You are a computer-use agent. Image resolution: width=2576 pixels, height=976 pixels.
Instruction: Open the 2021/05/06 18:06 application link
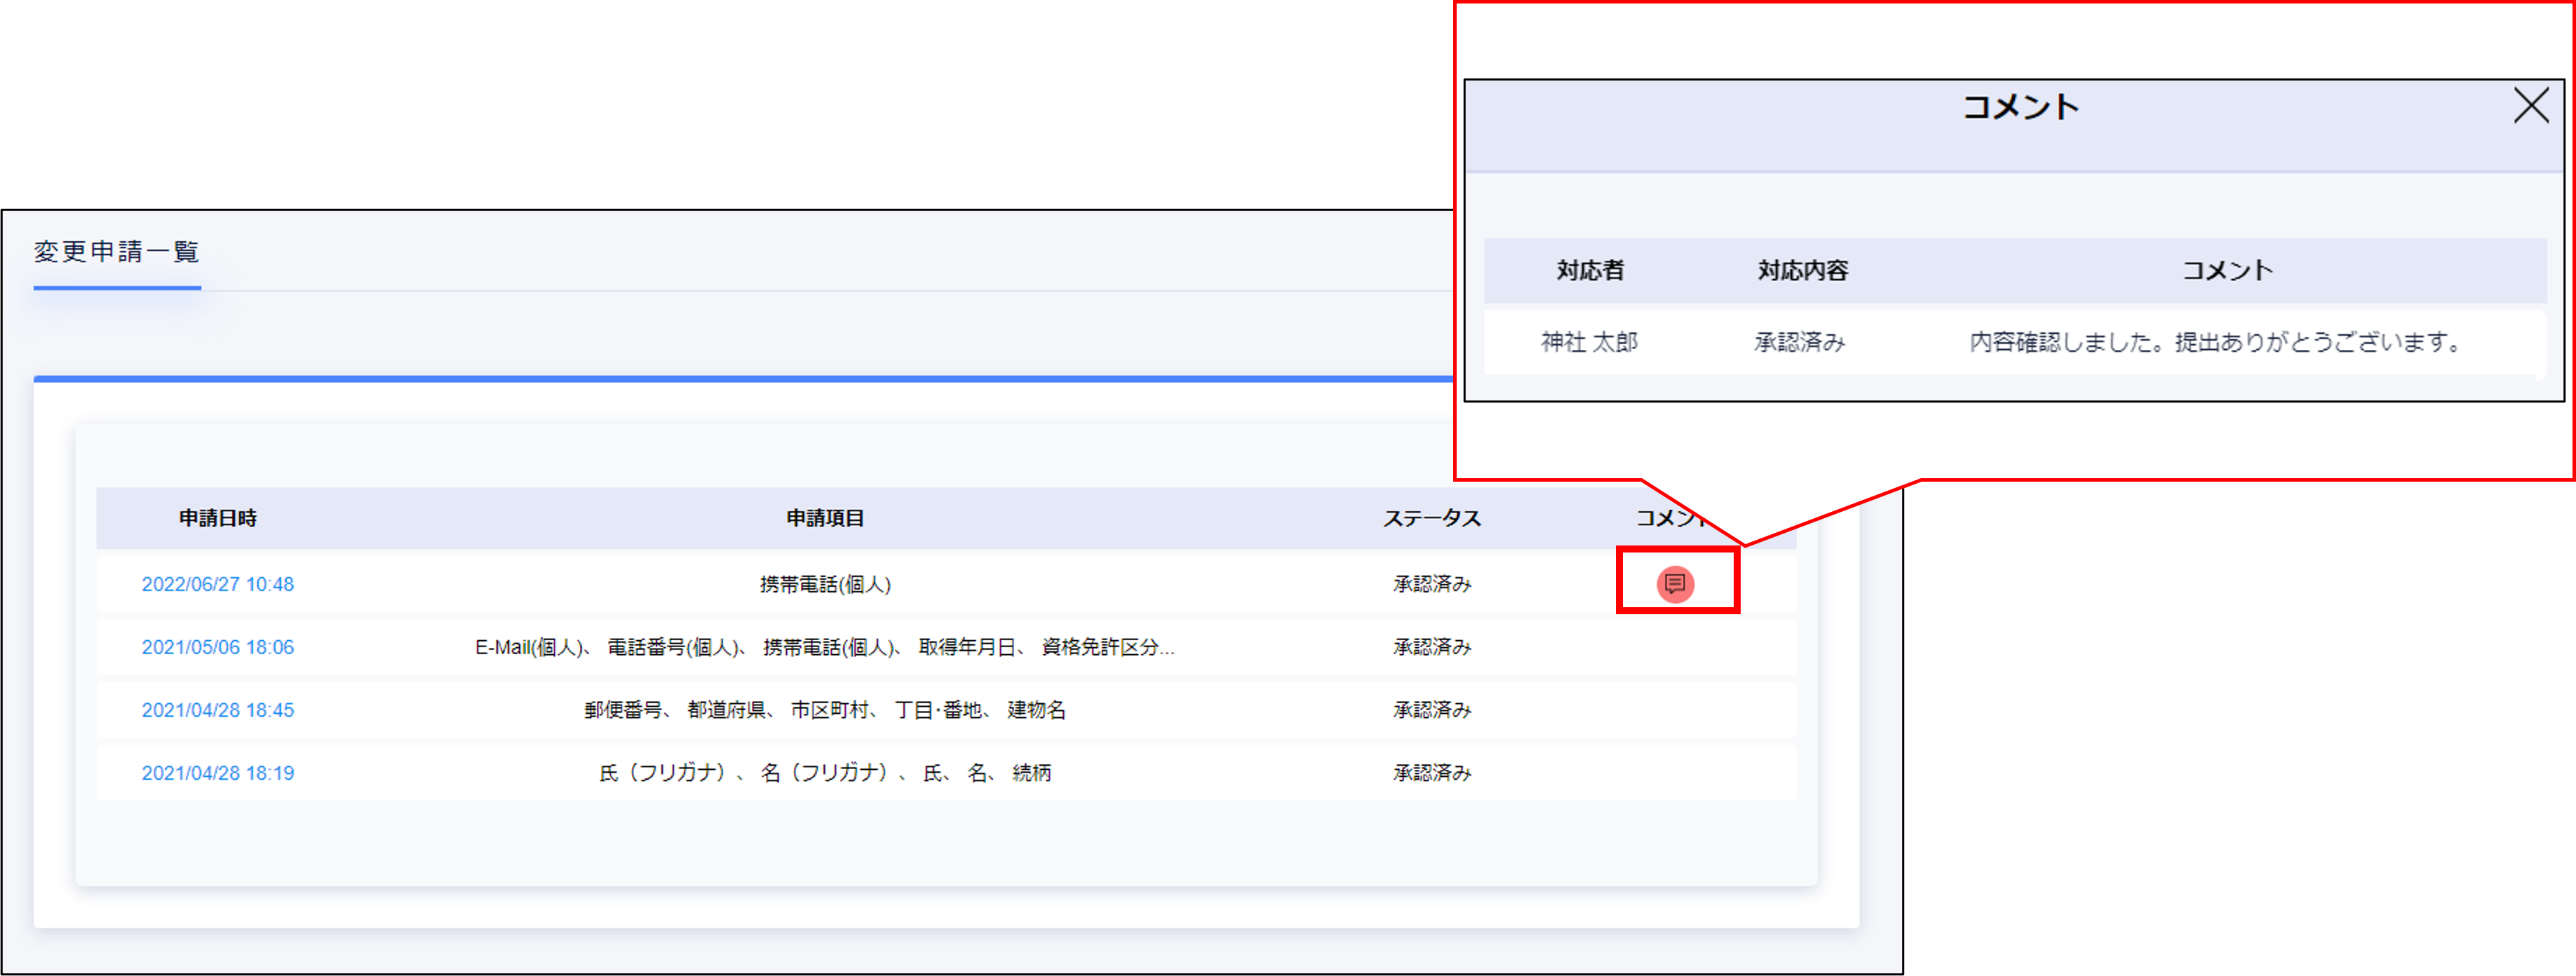point(218,647)
